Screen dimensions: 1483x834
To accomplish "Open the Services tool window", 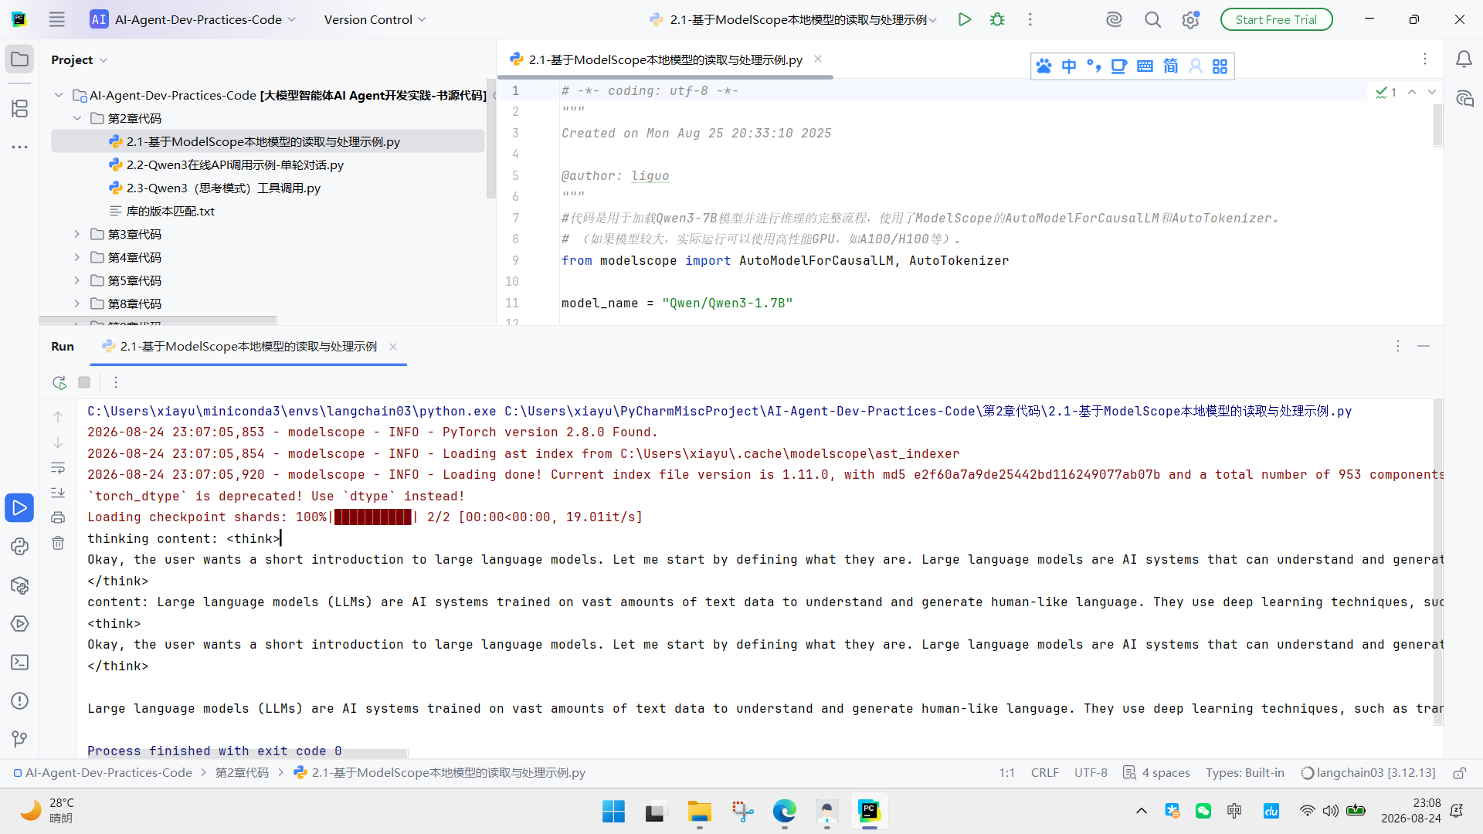I will (20, 624).
